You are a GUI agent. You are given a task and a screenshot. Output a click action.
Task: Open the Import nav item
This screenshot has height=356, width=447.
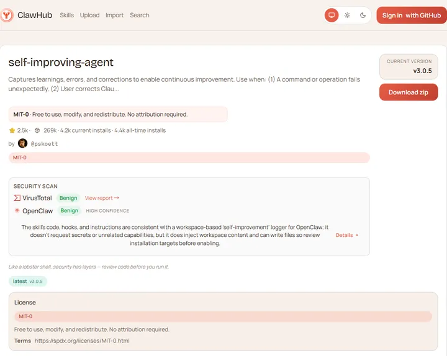coord(114,15)
